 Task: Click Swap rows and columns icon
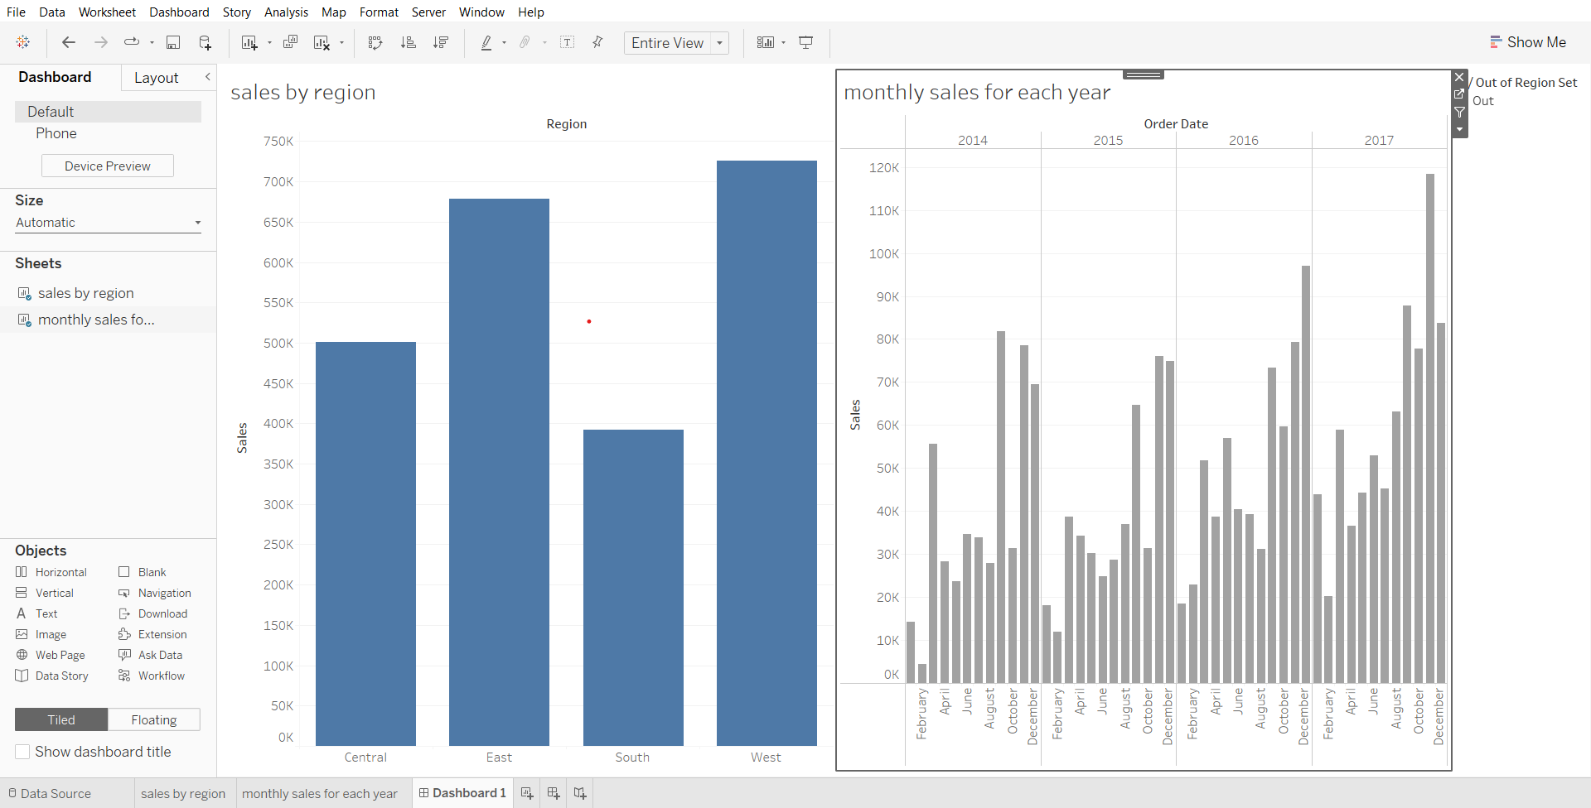click(375, 42)
